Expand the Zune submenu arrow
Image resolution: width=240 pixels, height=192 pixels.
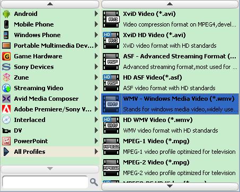(96, 77)
